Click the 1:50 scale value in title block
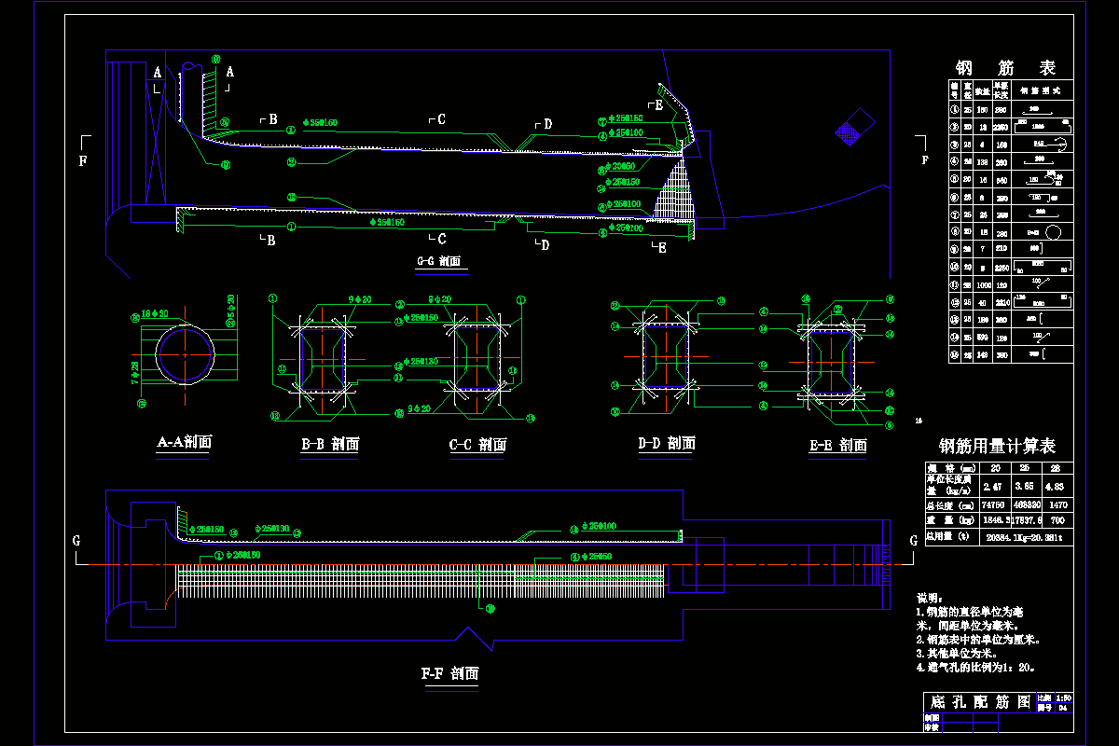Image resolution: width=1119 pixels, height=746 pixels. (x=1063, y=698)
